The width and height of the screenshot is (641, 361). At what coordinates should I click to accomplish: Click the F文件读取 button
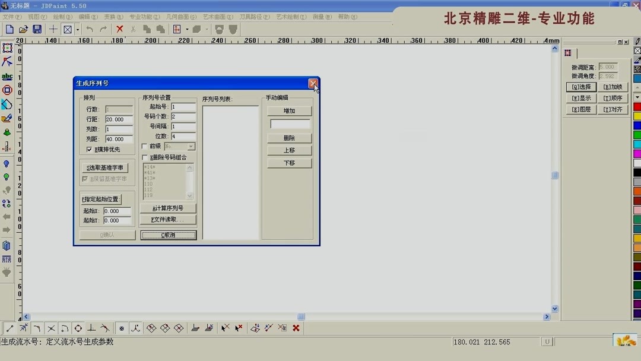168,219
